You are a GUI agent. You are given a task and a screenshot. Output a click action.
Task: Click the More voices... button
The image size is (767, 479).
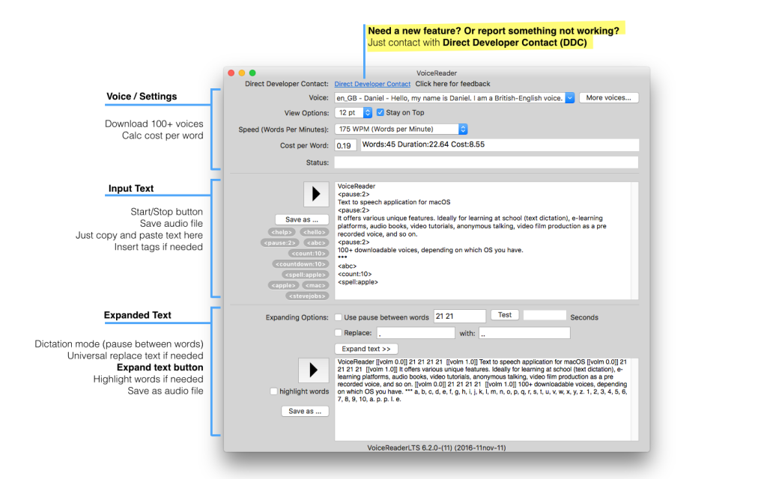tap(608, 98)
